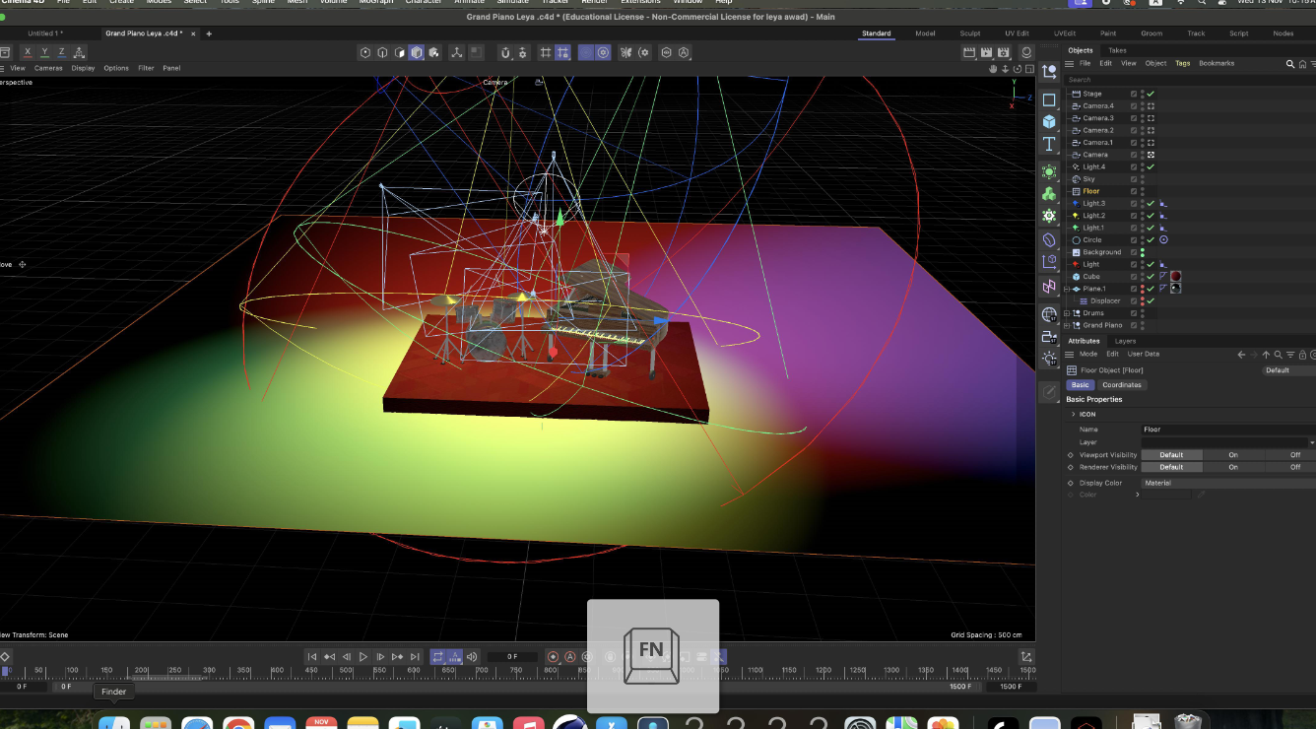1316x729 pixels.
Task: Click the Cube red material tag swatch
Action: (x=1175, y=277)
